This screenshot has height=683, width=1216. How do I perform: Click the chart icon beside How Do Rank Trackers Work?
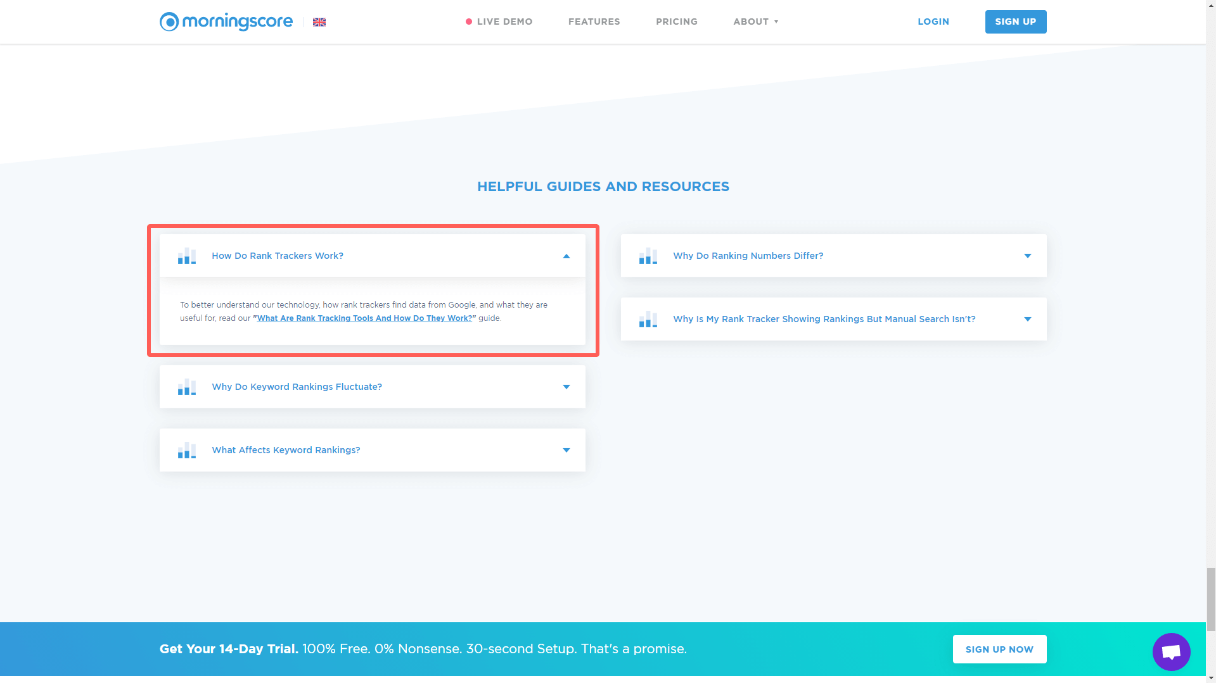click(x=186, y=256)
